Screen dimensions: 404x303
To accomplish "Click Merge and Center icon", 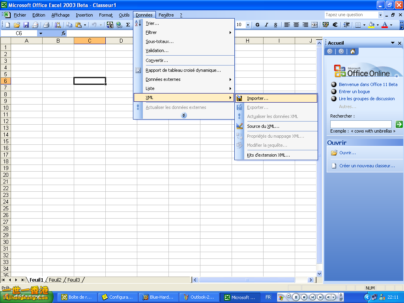I will (314, 25).
